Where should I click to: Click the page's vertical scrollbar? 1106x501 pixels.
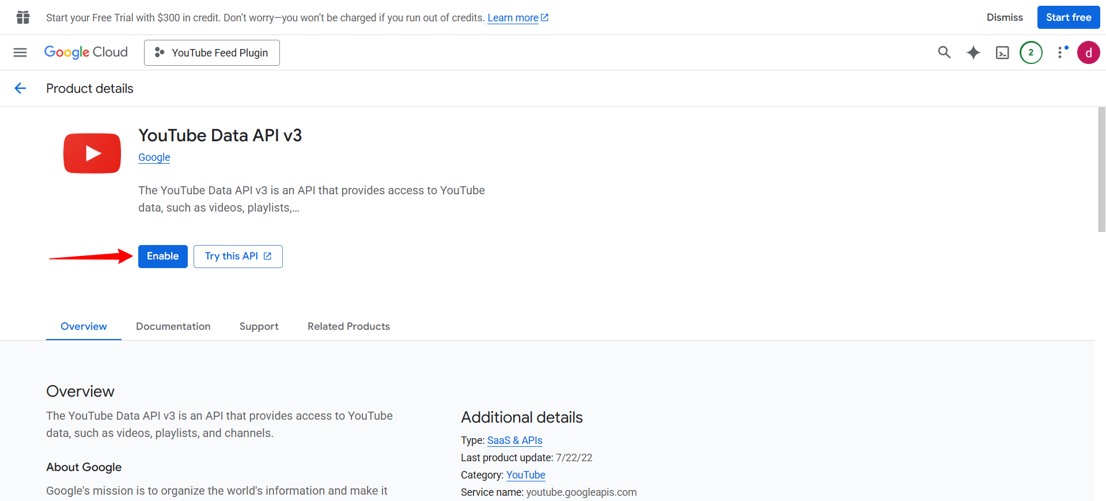[x=1101, y=169]
